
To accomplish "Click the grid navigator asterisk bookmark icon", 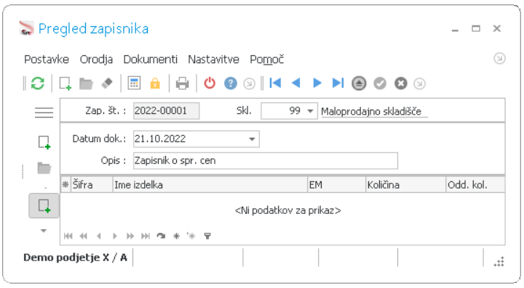I will point(176,236).
